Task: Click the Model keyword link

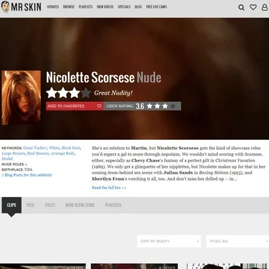Action: pyautogui.click(x=7, y=158)
